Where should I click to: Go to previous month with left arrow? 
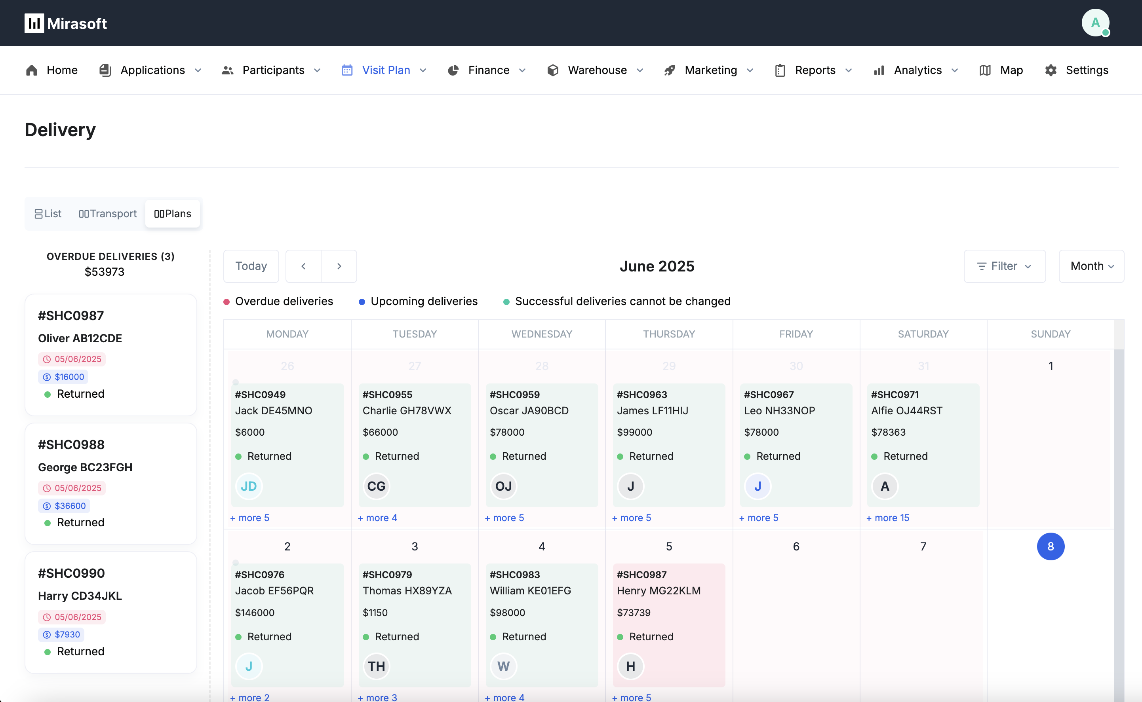pos(303,266)
